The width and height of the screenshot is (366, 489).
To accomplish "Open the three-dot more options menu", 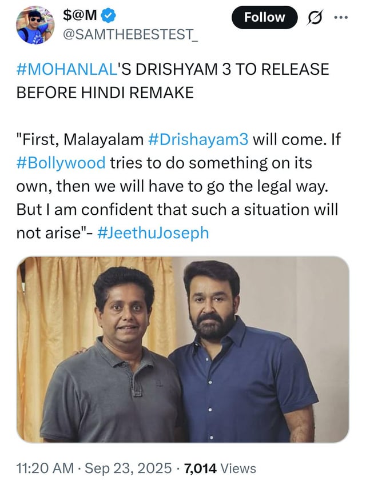I will [341, 18].
